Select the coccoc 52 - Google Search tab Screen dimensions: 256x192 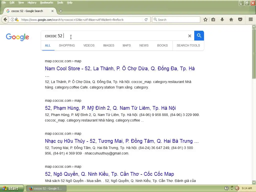(29, 11)
